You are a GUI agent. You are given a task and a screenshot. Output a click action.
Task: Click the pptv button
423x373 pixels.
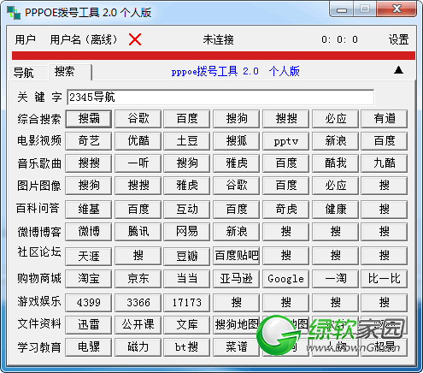tap(286, 141)
